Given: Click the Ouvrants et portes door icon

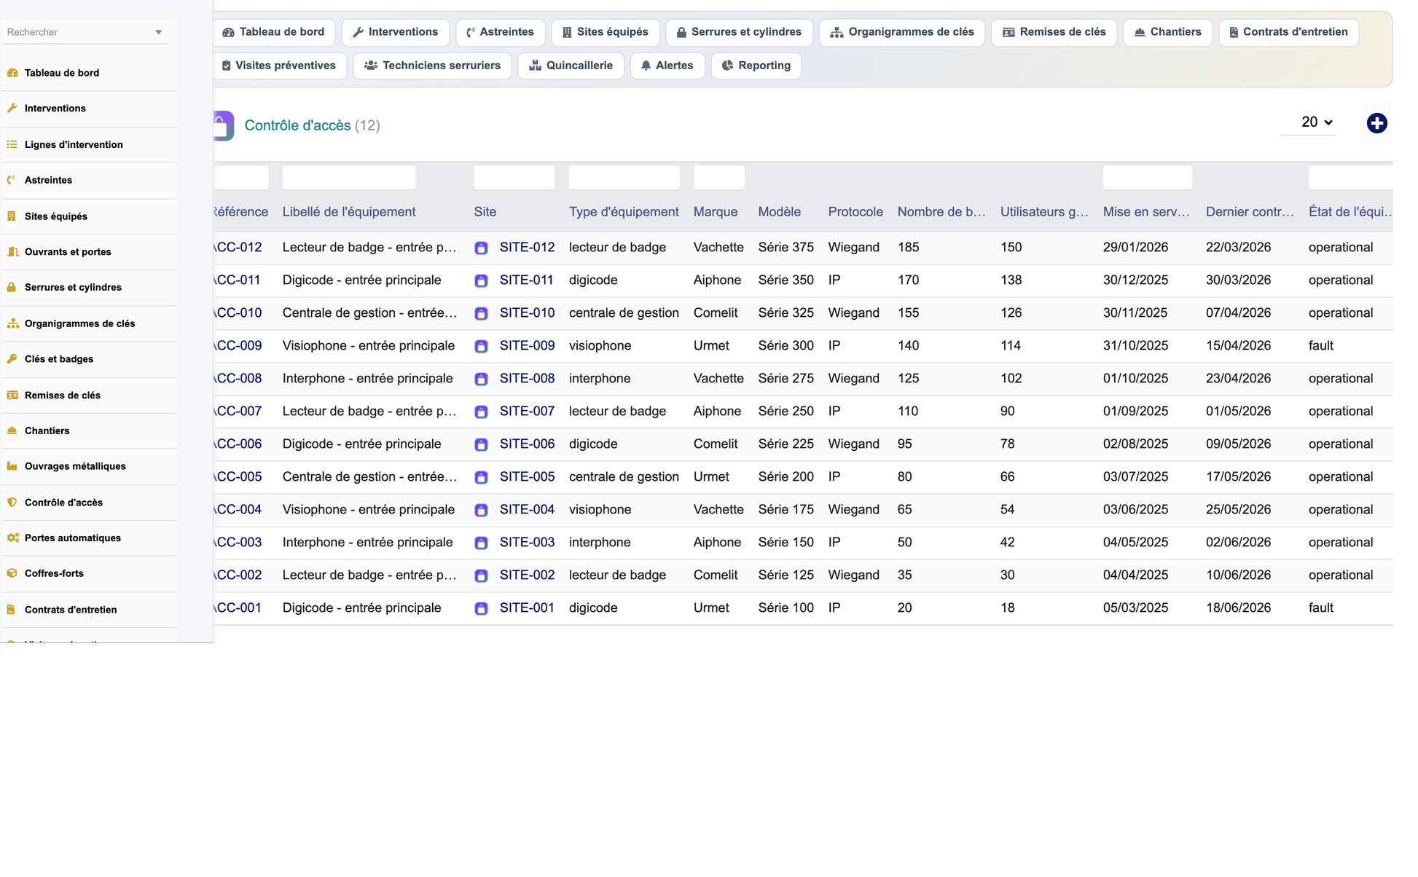Looking at the screenshot, I should coord(12,252).
